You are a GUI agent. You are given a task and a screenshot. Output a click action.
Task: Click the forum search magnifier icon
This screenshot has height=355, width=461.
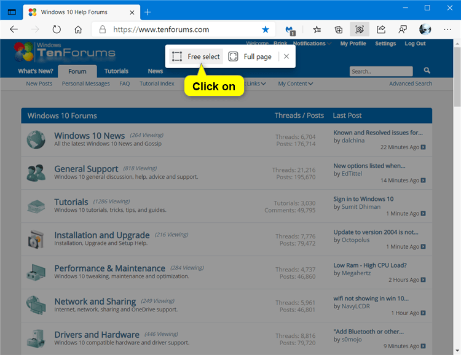427,71
